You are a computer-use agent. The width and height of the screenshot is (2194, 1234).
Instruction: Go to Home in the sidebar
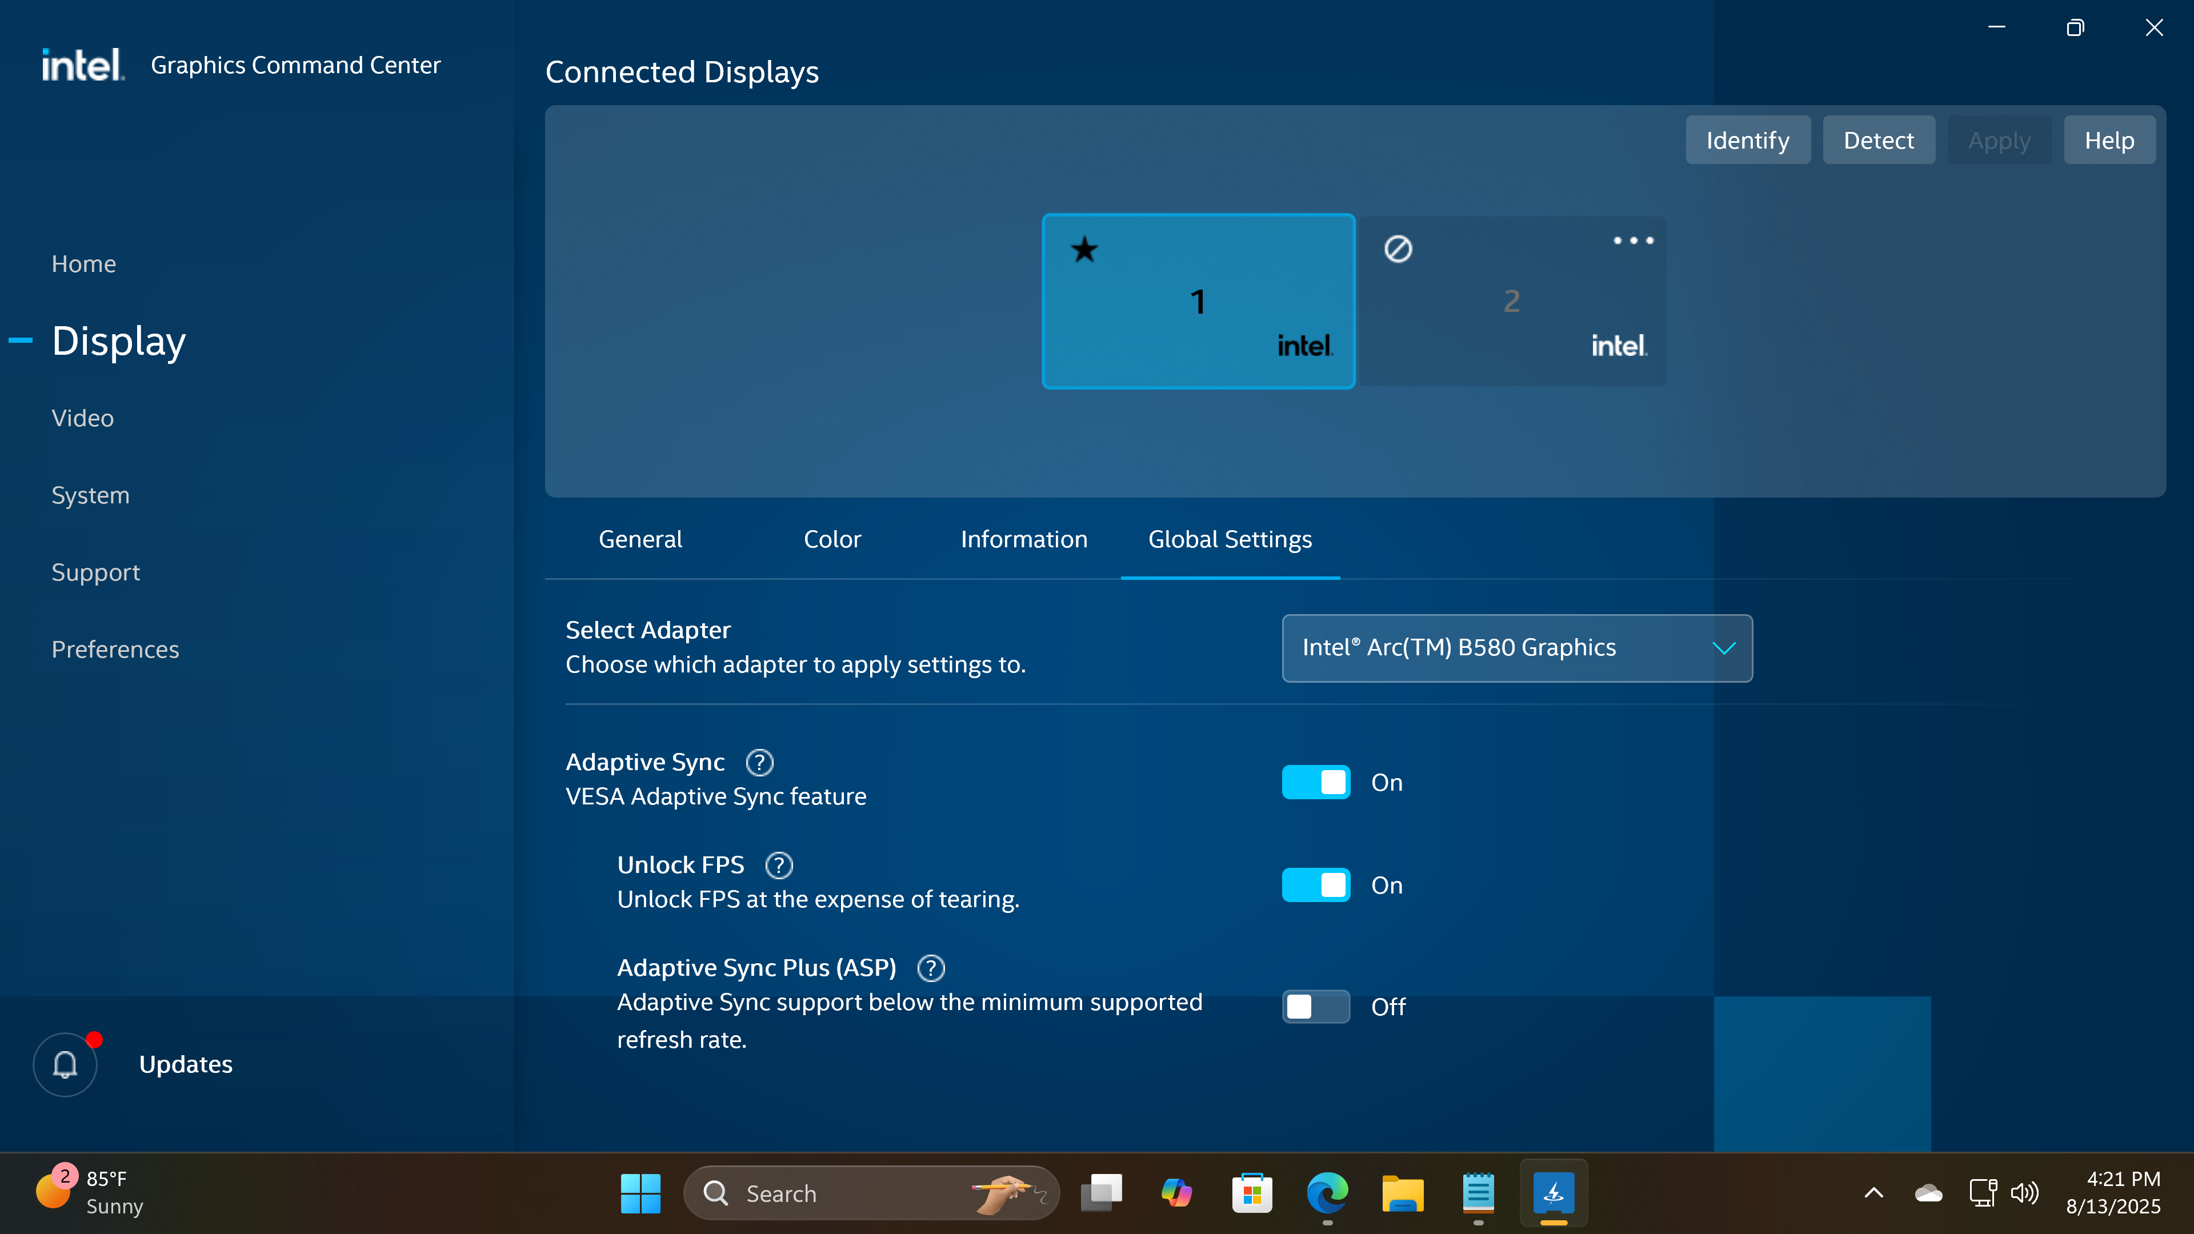83,264
